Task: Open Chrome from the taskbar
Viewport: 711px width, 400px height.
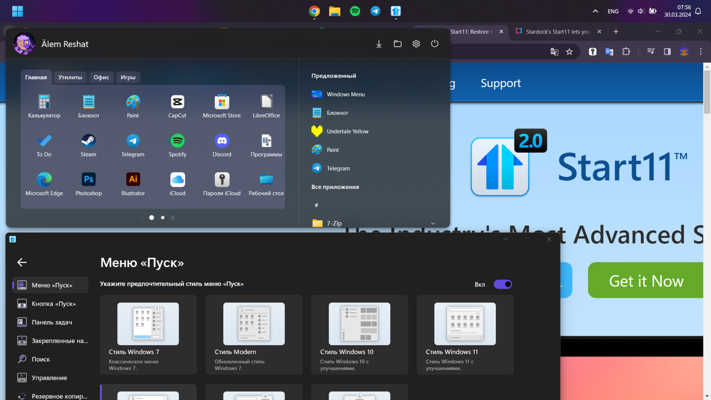Action: point(314,11)
